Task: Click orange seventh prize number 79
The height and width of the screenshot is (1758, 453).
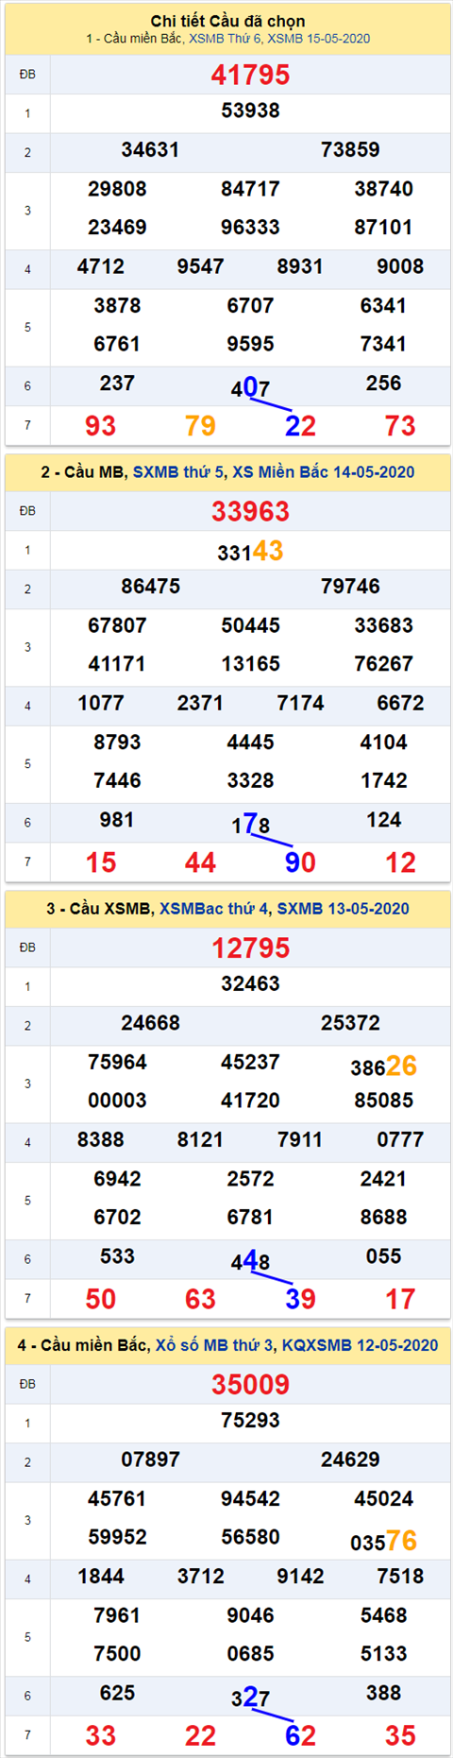Action: pyautogui.click(x=200, y=426)
